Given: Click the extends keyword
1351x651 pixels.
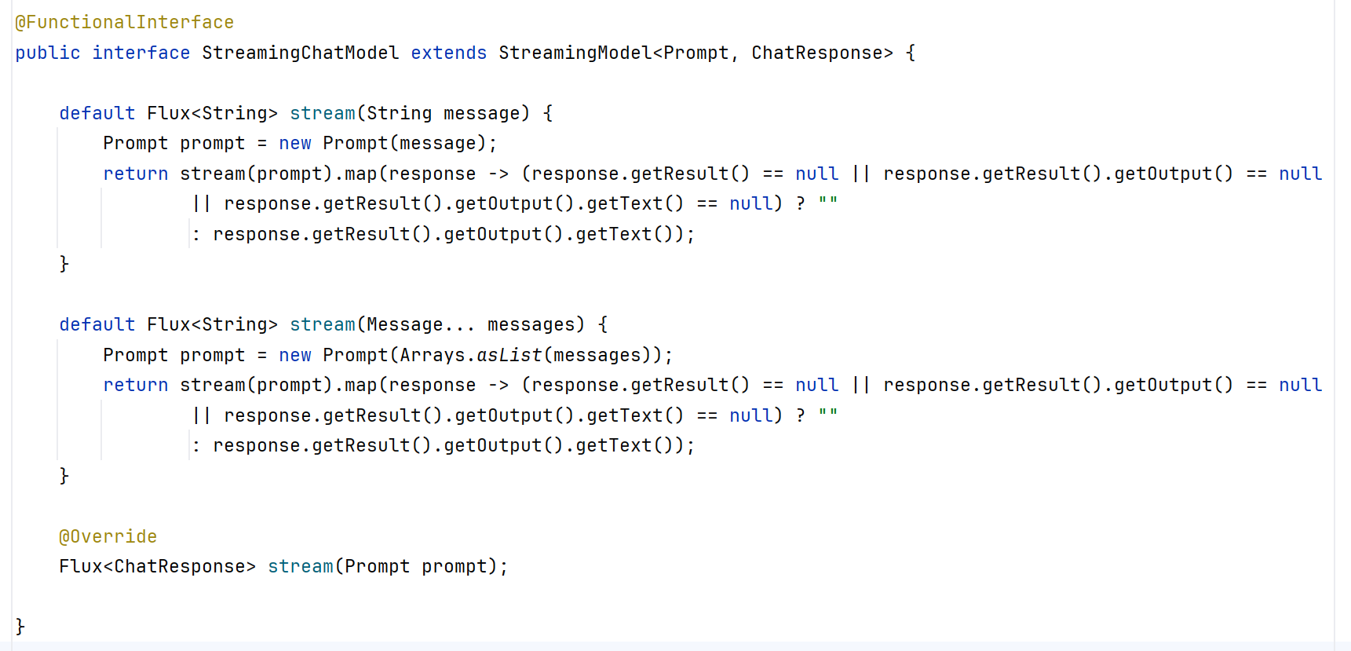Looking at the screenshot, I should (448, 53).
